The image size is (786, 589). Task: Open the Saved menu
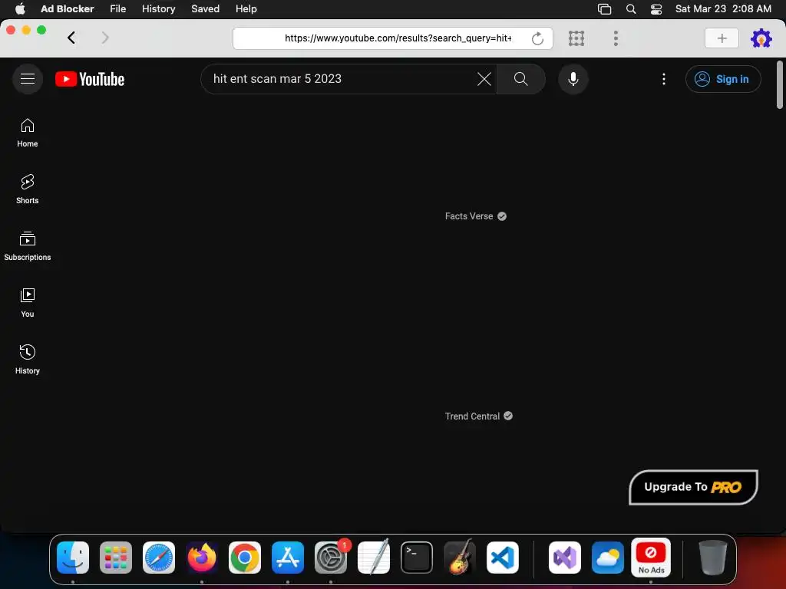205,9
